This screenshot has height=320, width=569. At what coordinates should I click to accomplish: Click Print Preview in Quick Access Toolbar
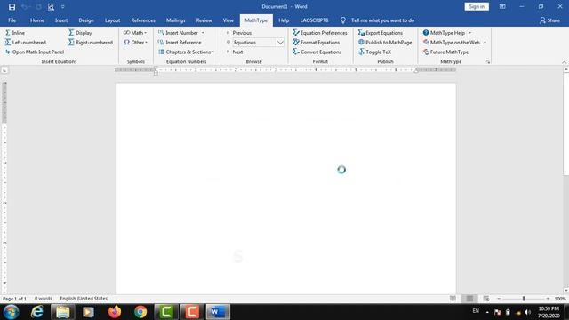51,7
